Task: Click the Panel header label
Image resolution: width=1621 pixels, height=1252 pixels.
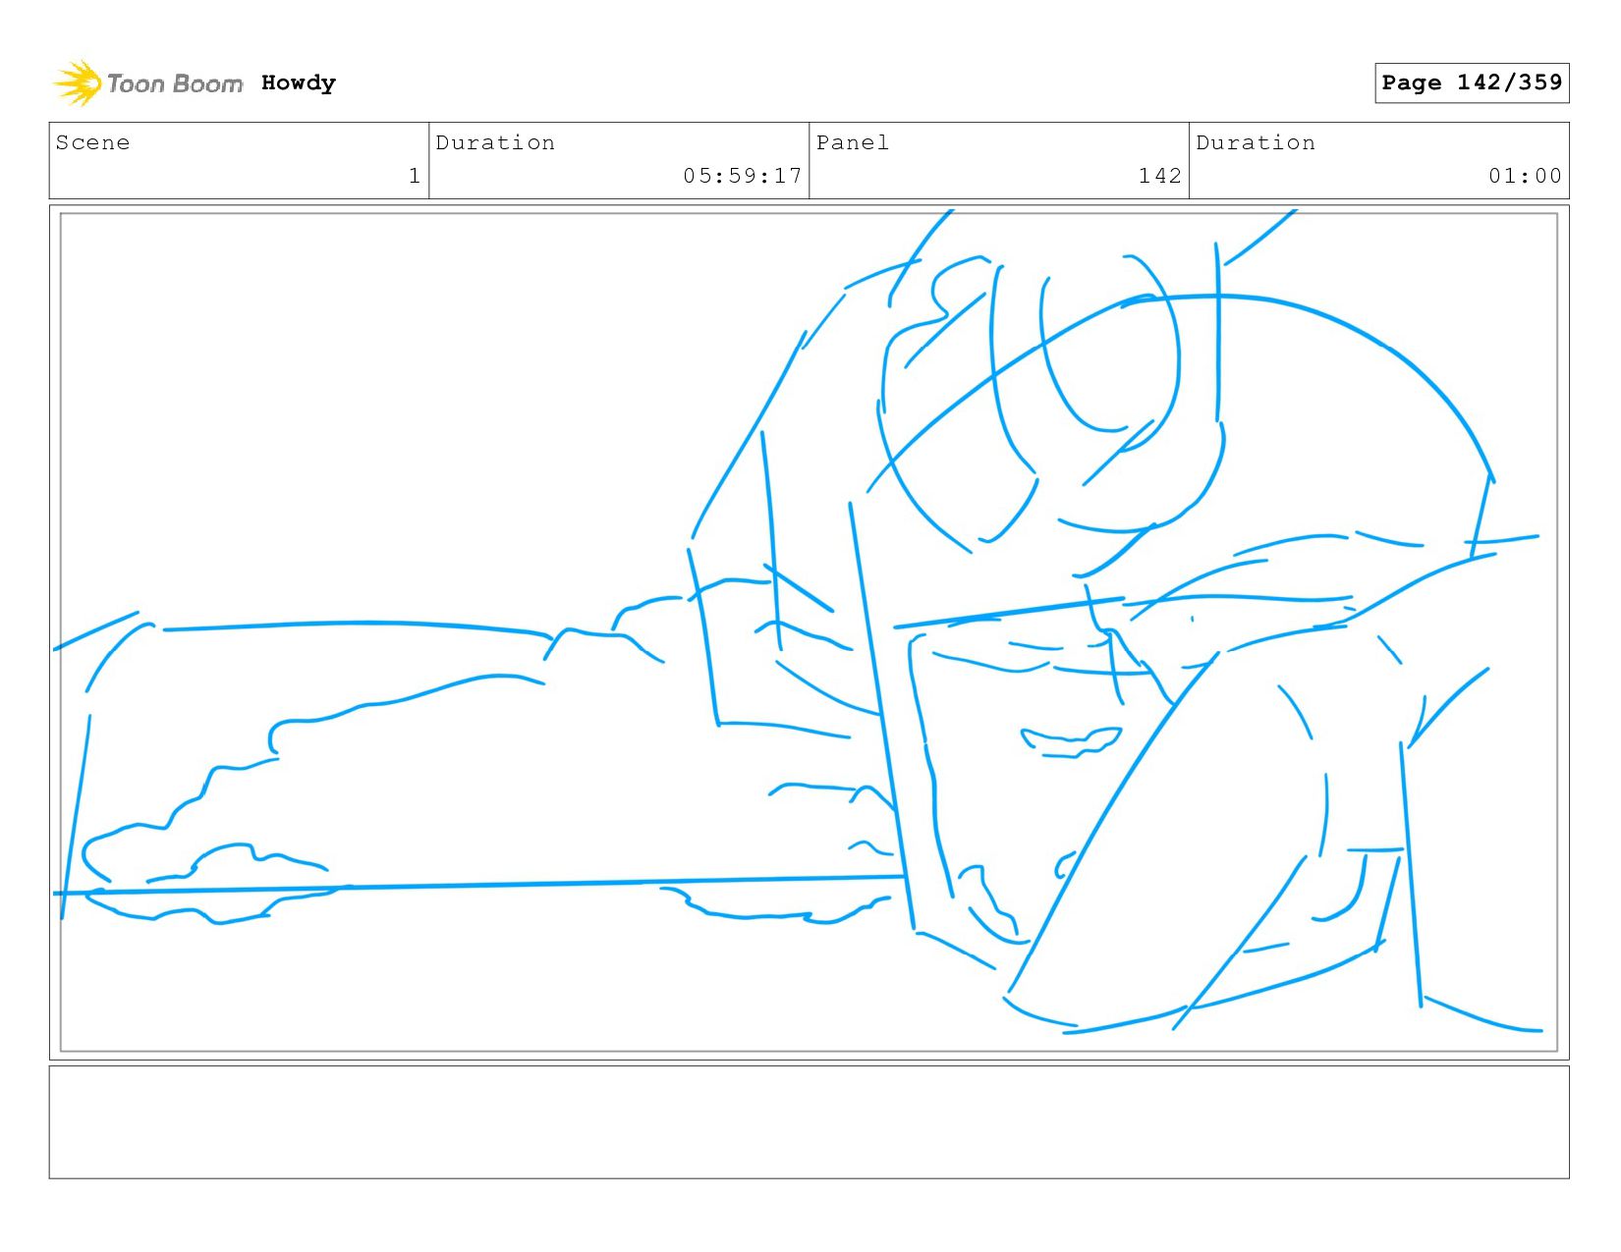Action: click(853, 142)
